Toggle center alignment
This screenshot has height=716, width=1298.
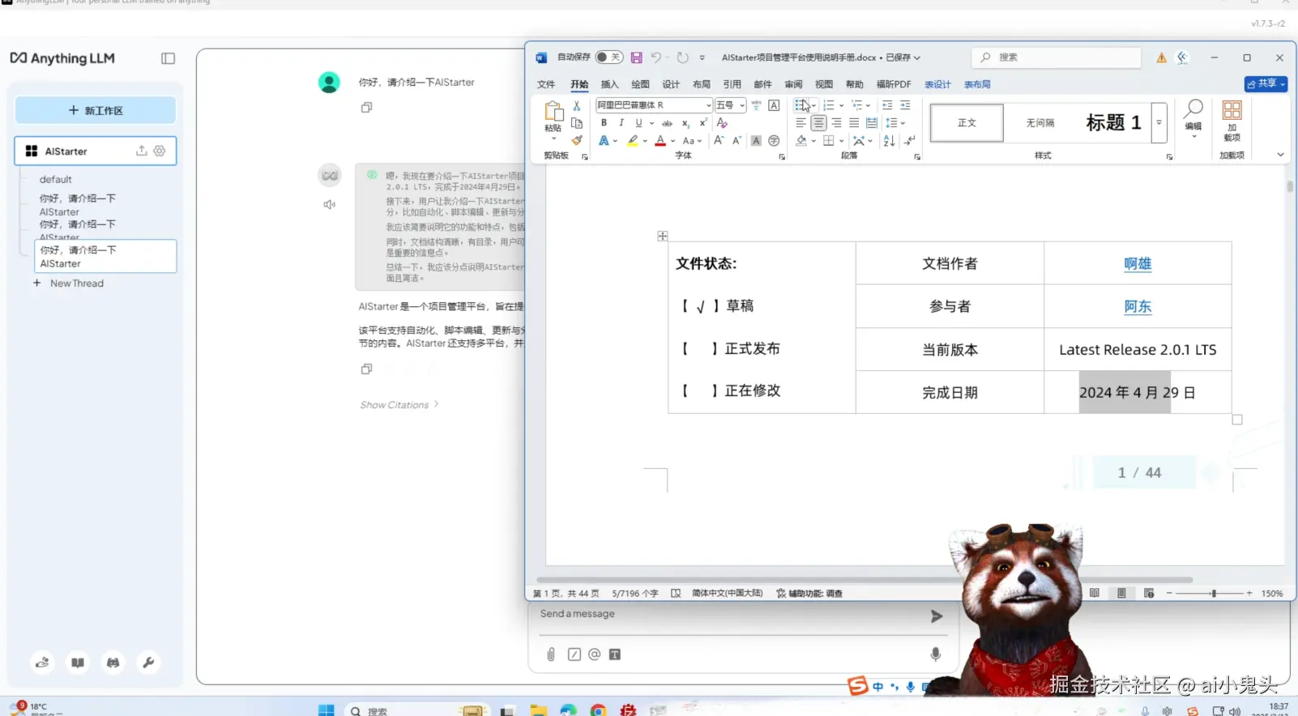[818, 123]
